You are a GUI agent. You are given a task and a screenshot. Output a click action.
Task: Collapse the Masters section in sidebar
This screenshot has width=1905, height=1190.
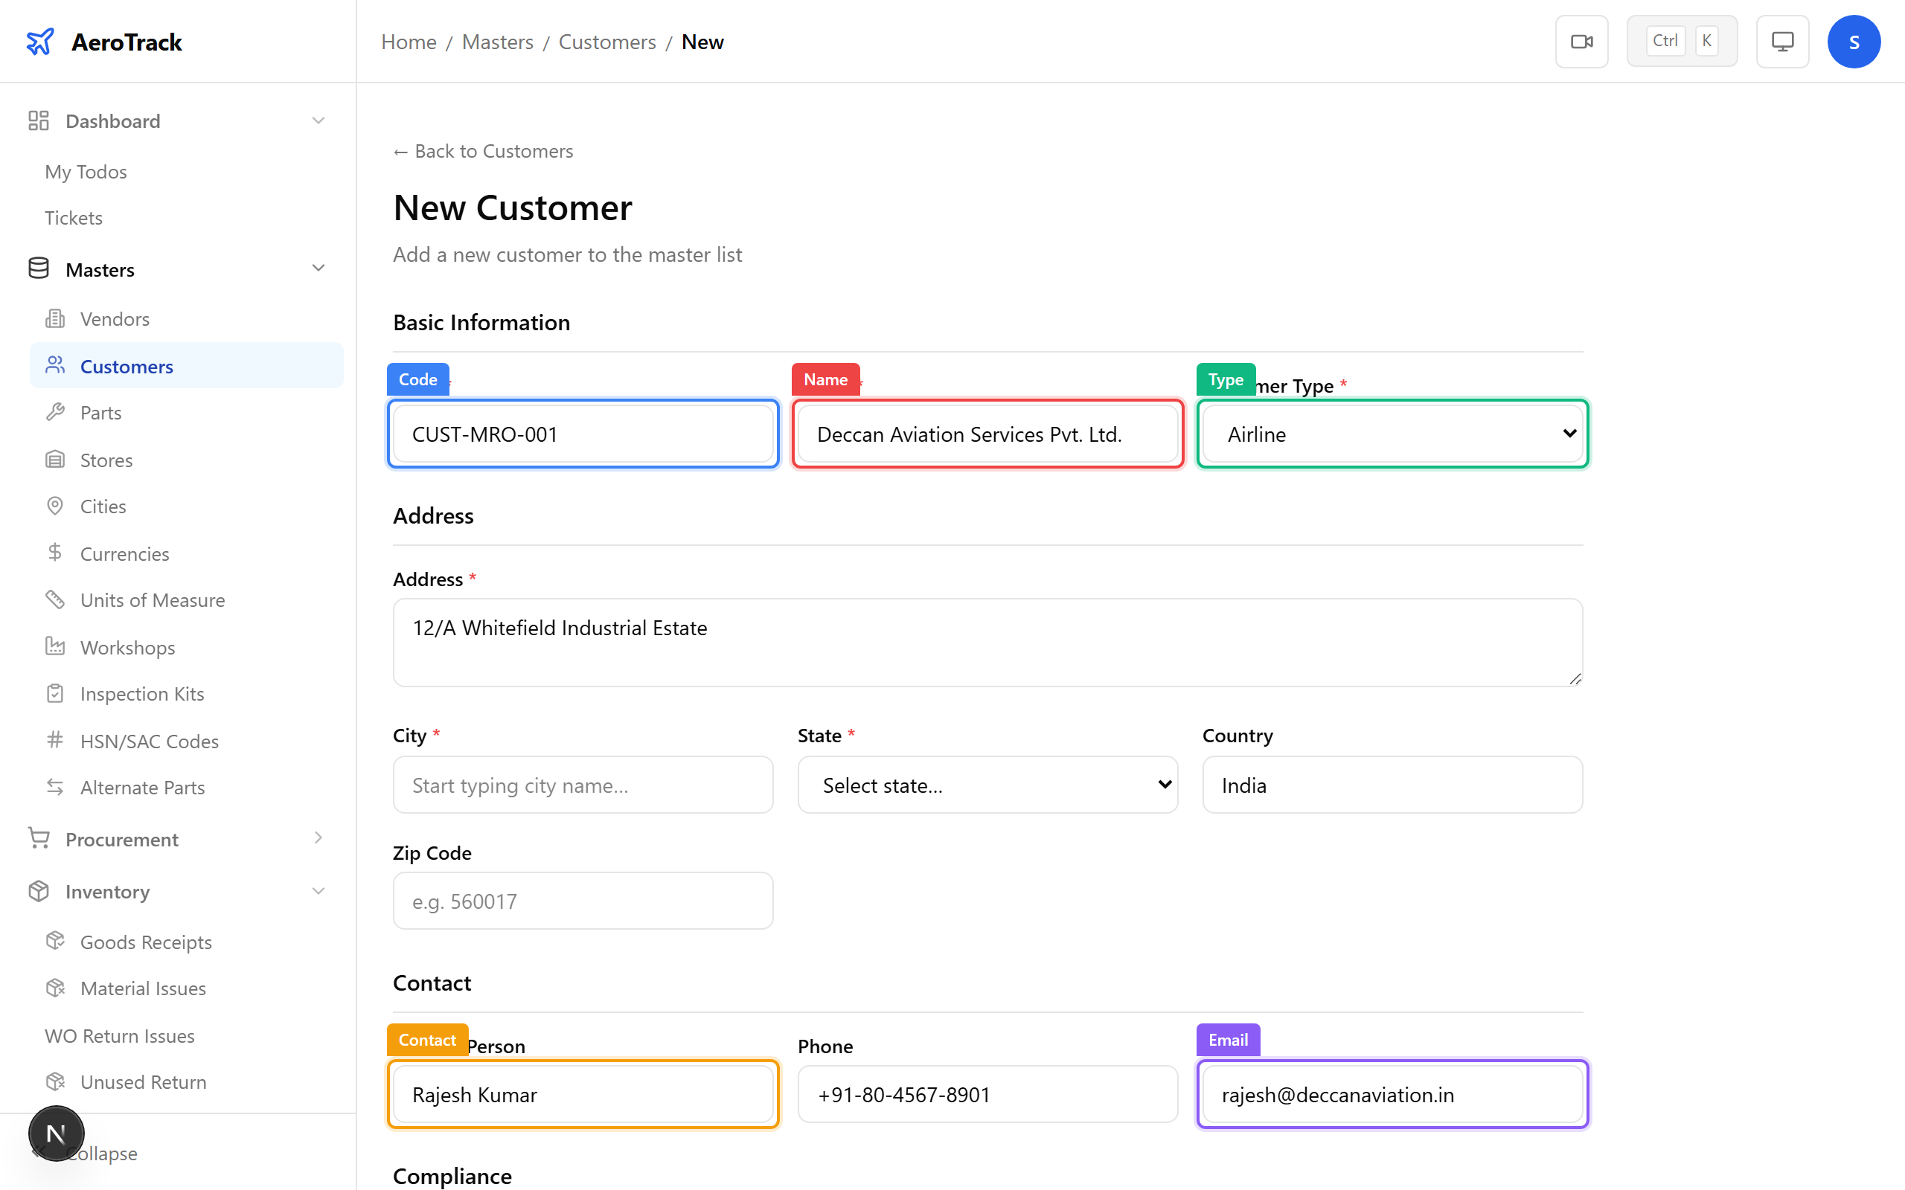[318, 268]
